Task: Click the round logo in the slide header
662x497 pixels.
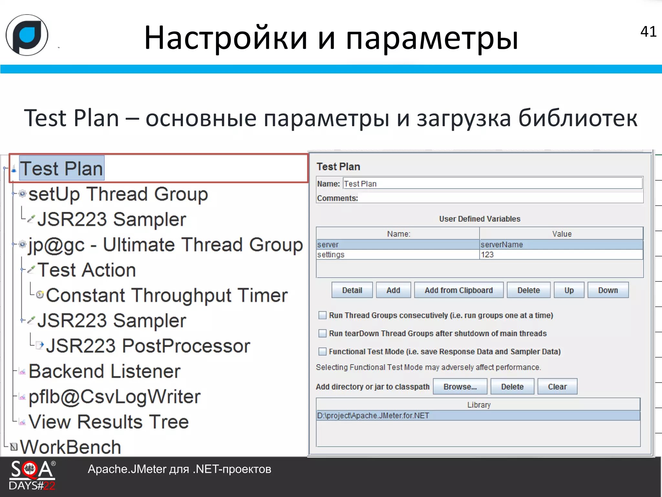Action: click(x=27, y=35)
